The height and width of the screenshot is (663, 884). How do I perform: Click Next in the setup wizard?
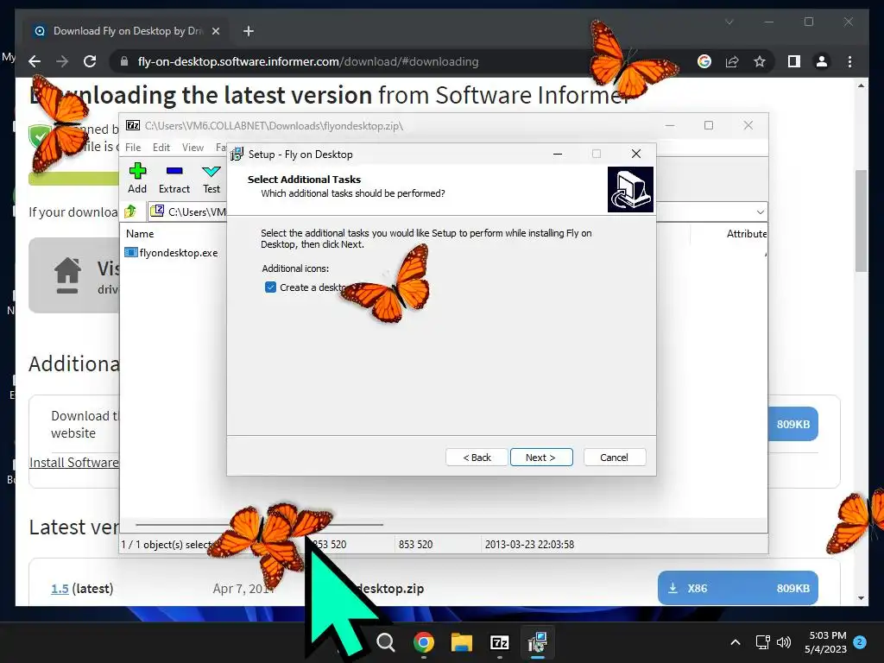point(541,458)
